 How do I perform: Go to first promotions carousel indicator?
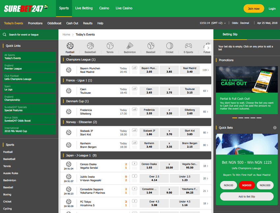point(235,118)
